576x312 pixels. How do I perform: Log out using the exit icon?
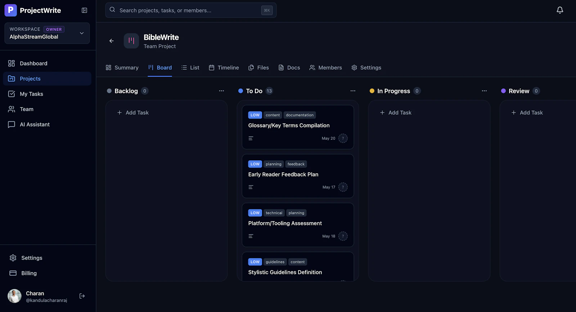82,296
